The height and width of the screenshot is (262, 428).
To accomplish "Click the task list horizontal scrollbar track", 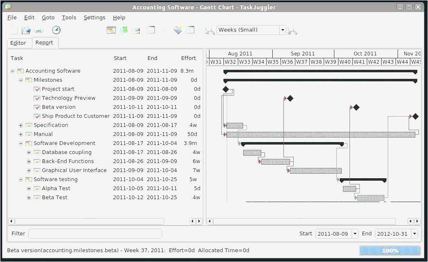I will click(89, 221).
